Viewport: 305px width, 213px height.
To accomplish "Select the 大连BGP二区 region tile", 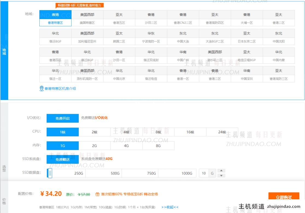I will click(x=215, y=37).
